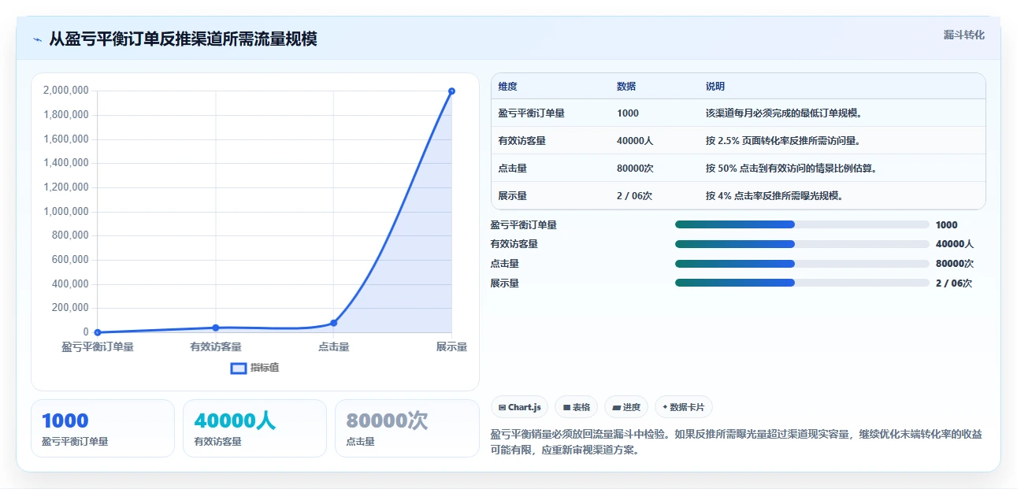The height and width of the screenshot is (489, 1017).
Task: Click the 1000 盈亏平衡订单量 data card
Action: (x=102, y=428)
